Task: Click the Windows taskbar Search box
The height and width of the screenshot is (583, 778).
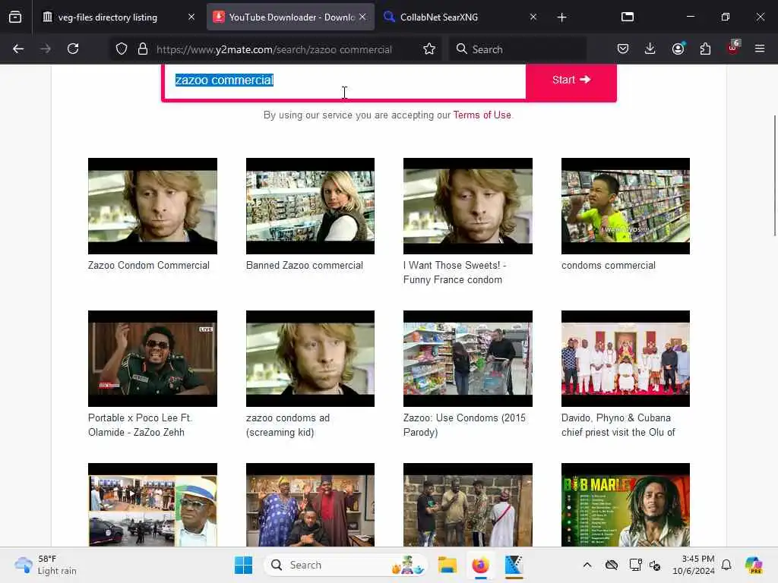Action: click(x=346, y=565)
